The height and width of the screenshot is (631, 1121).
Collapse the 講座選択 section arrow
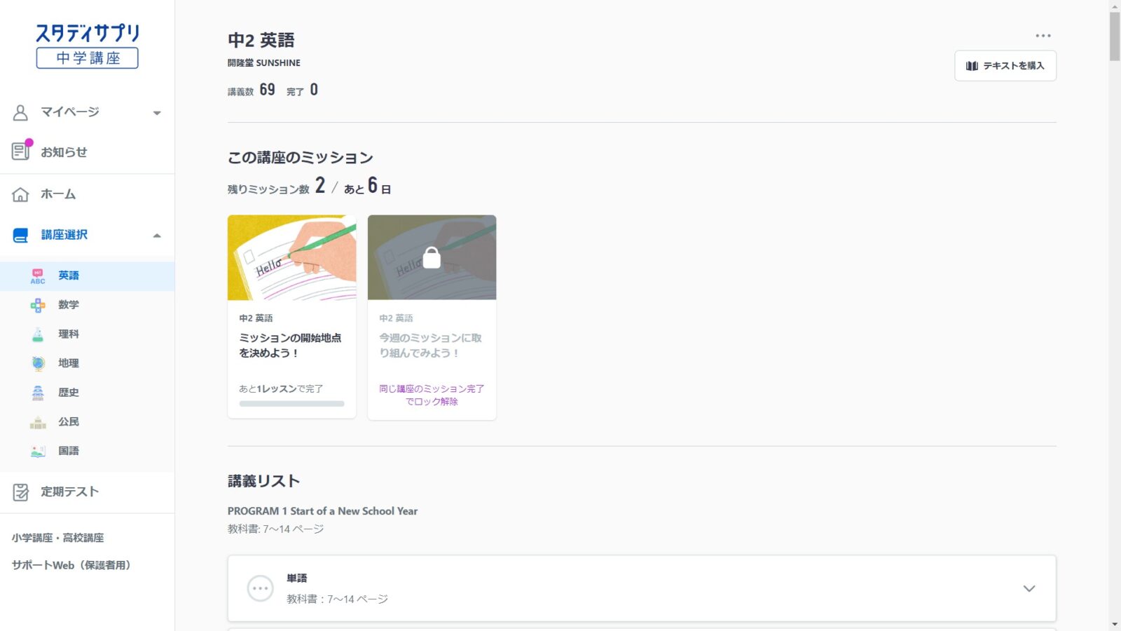click(x=157, y=236)
